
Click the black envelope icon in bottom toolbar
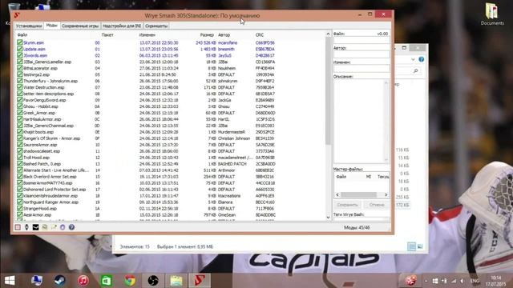click(35, 227)
